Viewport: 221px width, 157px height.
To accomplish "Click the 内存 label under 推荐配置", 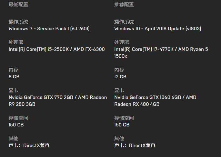I will point(119,70).
